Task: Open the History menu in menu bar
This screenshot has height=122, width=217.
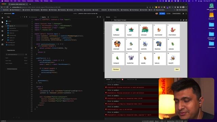Action: (x=24, y=1)
